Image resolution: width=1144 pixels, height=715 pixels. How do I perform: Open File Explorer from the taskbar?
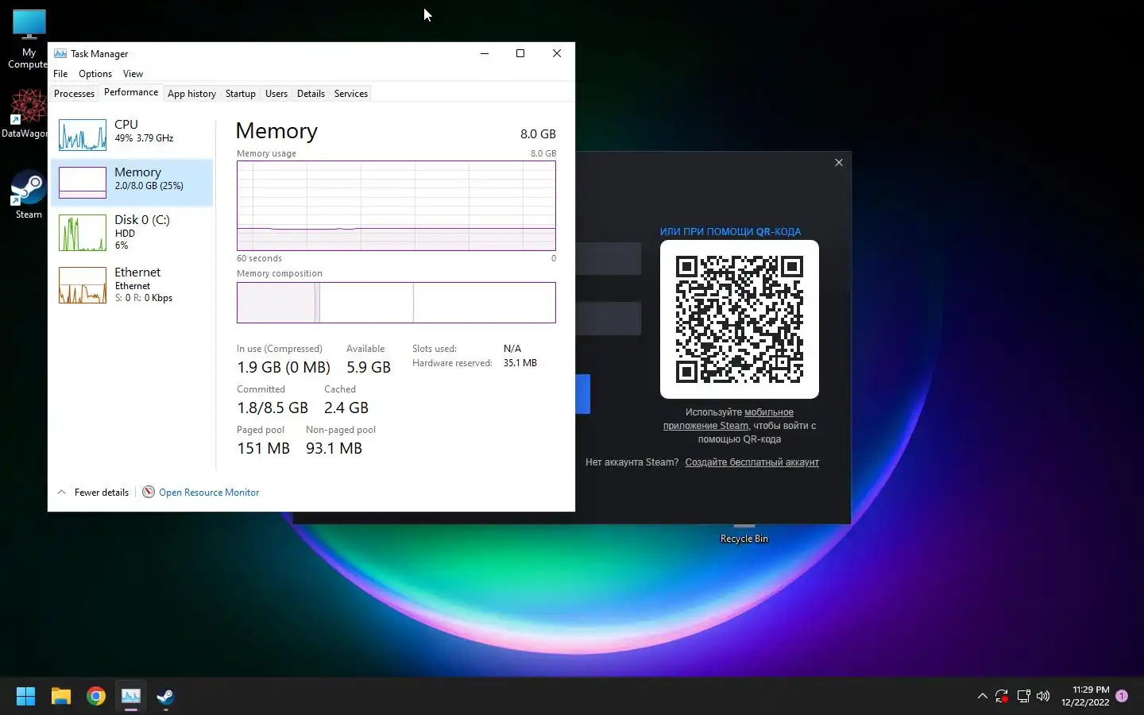(x=61, y=697)
